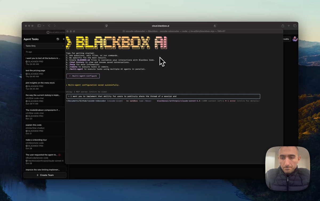This screenshot has width=320, height=201.
Task: Click the '/chat history' tip in terminal
Action: click(77, 62)
